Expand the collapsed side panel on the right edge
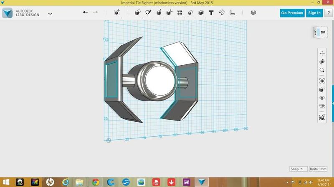This screenshot has height=187, width=334. [333, 103]
